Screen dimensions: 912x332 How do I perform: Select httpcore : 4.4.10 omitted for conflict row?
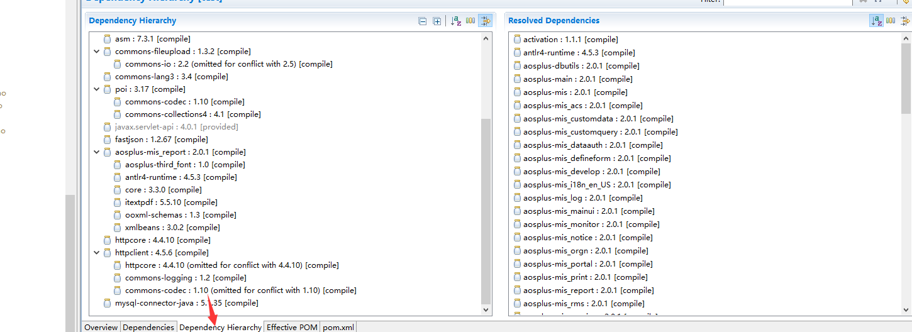[x=232, y=265]
